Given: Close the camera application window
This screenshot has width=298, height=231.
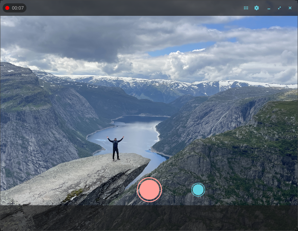Looking at the screenshot, I should click(x=290, y=8).
